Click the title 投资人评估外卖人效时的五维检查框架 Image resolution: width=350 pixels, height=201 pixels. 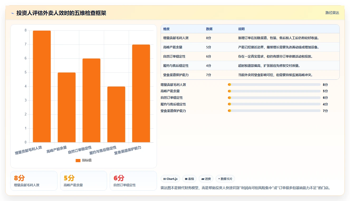click(x=61, y=13)
